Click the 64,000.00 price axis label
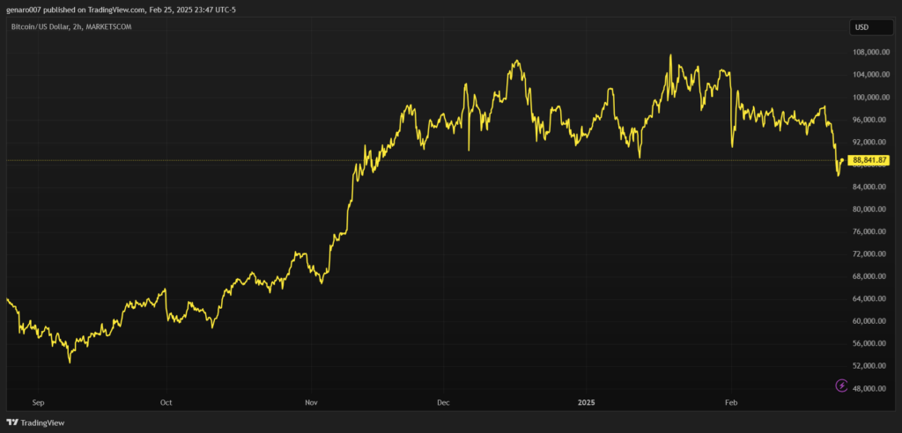Viewport: 902px width, 433px height. [x=870, y=298]
